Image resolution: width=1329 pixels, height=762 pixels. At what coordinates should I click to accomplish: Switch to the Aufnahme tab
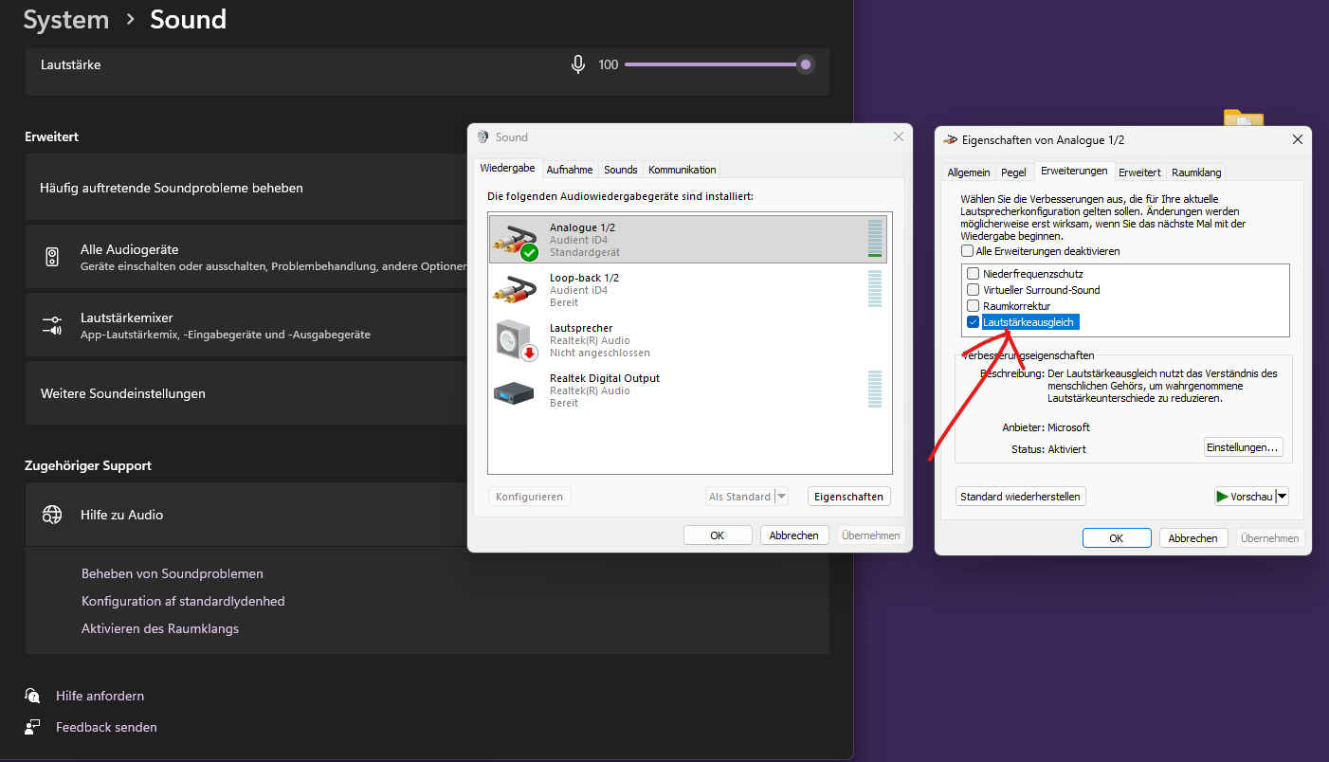[x=570, y=170]
